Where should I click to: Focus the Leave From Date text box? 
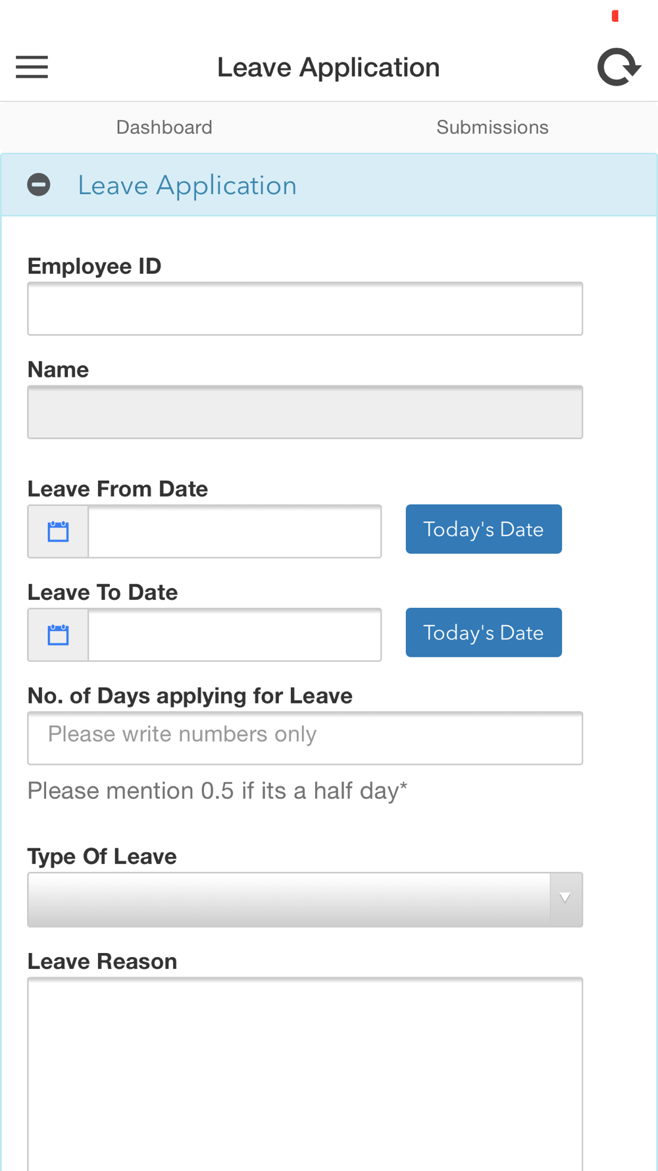(x=235, y=531)
